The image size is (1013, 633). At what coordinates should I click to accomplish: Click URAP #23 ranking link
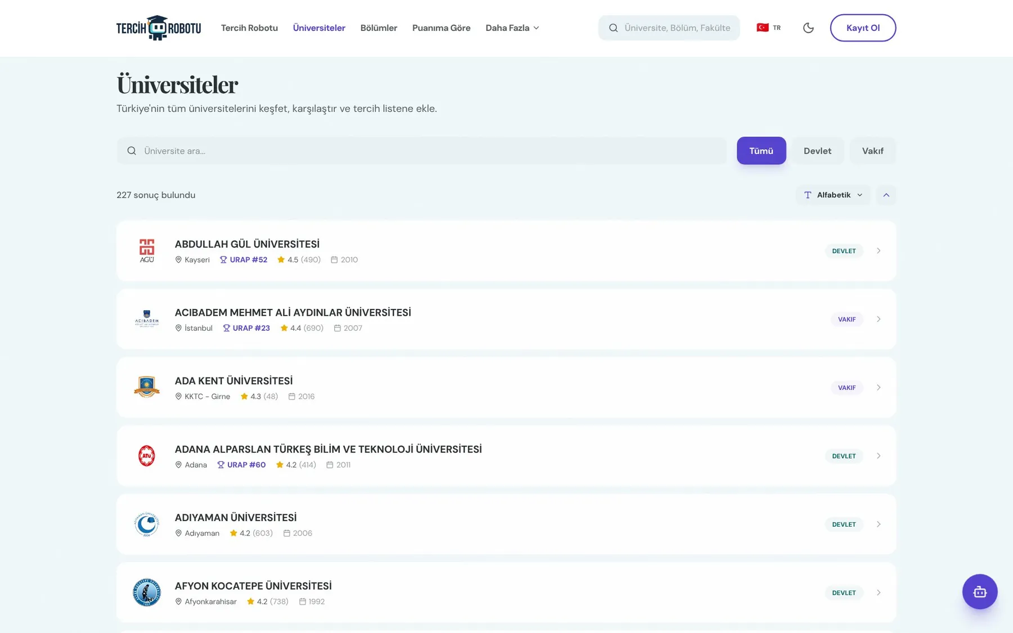point(246,328)
